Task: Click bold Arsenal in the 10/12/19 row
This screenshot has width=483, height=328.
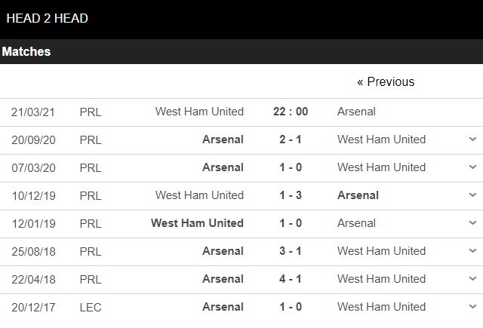Action: [358, 195]
